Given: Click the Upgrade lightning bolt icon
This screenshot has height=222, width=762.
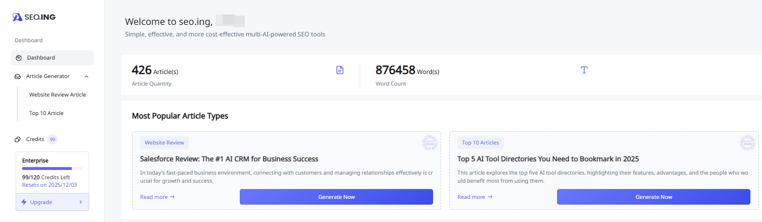Looking at the screenshot, I should [24, 202].
